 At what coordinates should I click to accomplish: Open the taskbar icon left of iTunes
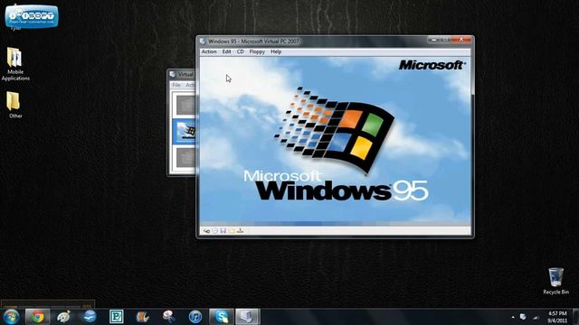[x=169, y=317]
